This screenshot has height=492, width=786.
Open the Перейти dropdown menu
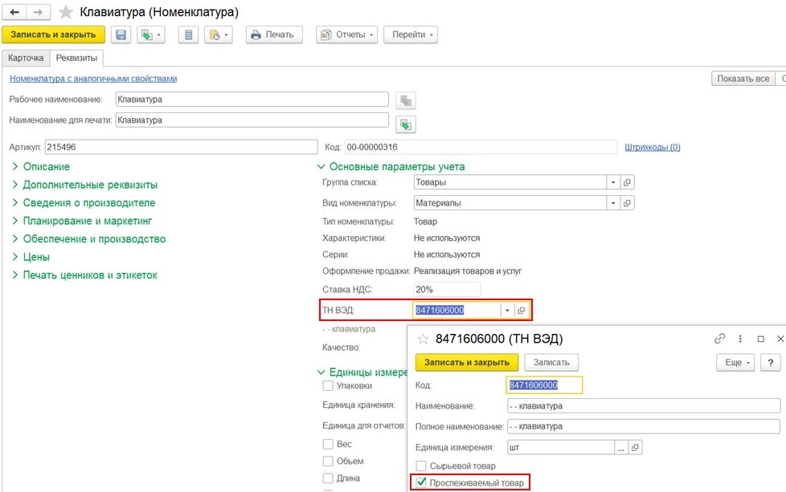click(x=411, y=35)
